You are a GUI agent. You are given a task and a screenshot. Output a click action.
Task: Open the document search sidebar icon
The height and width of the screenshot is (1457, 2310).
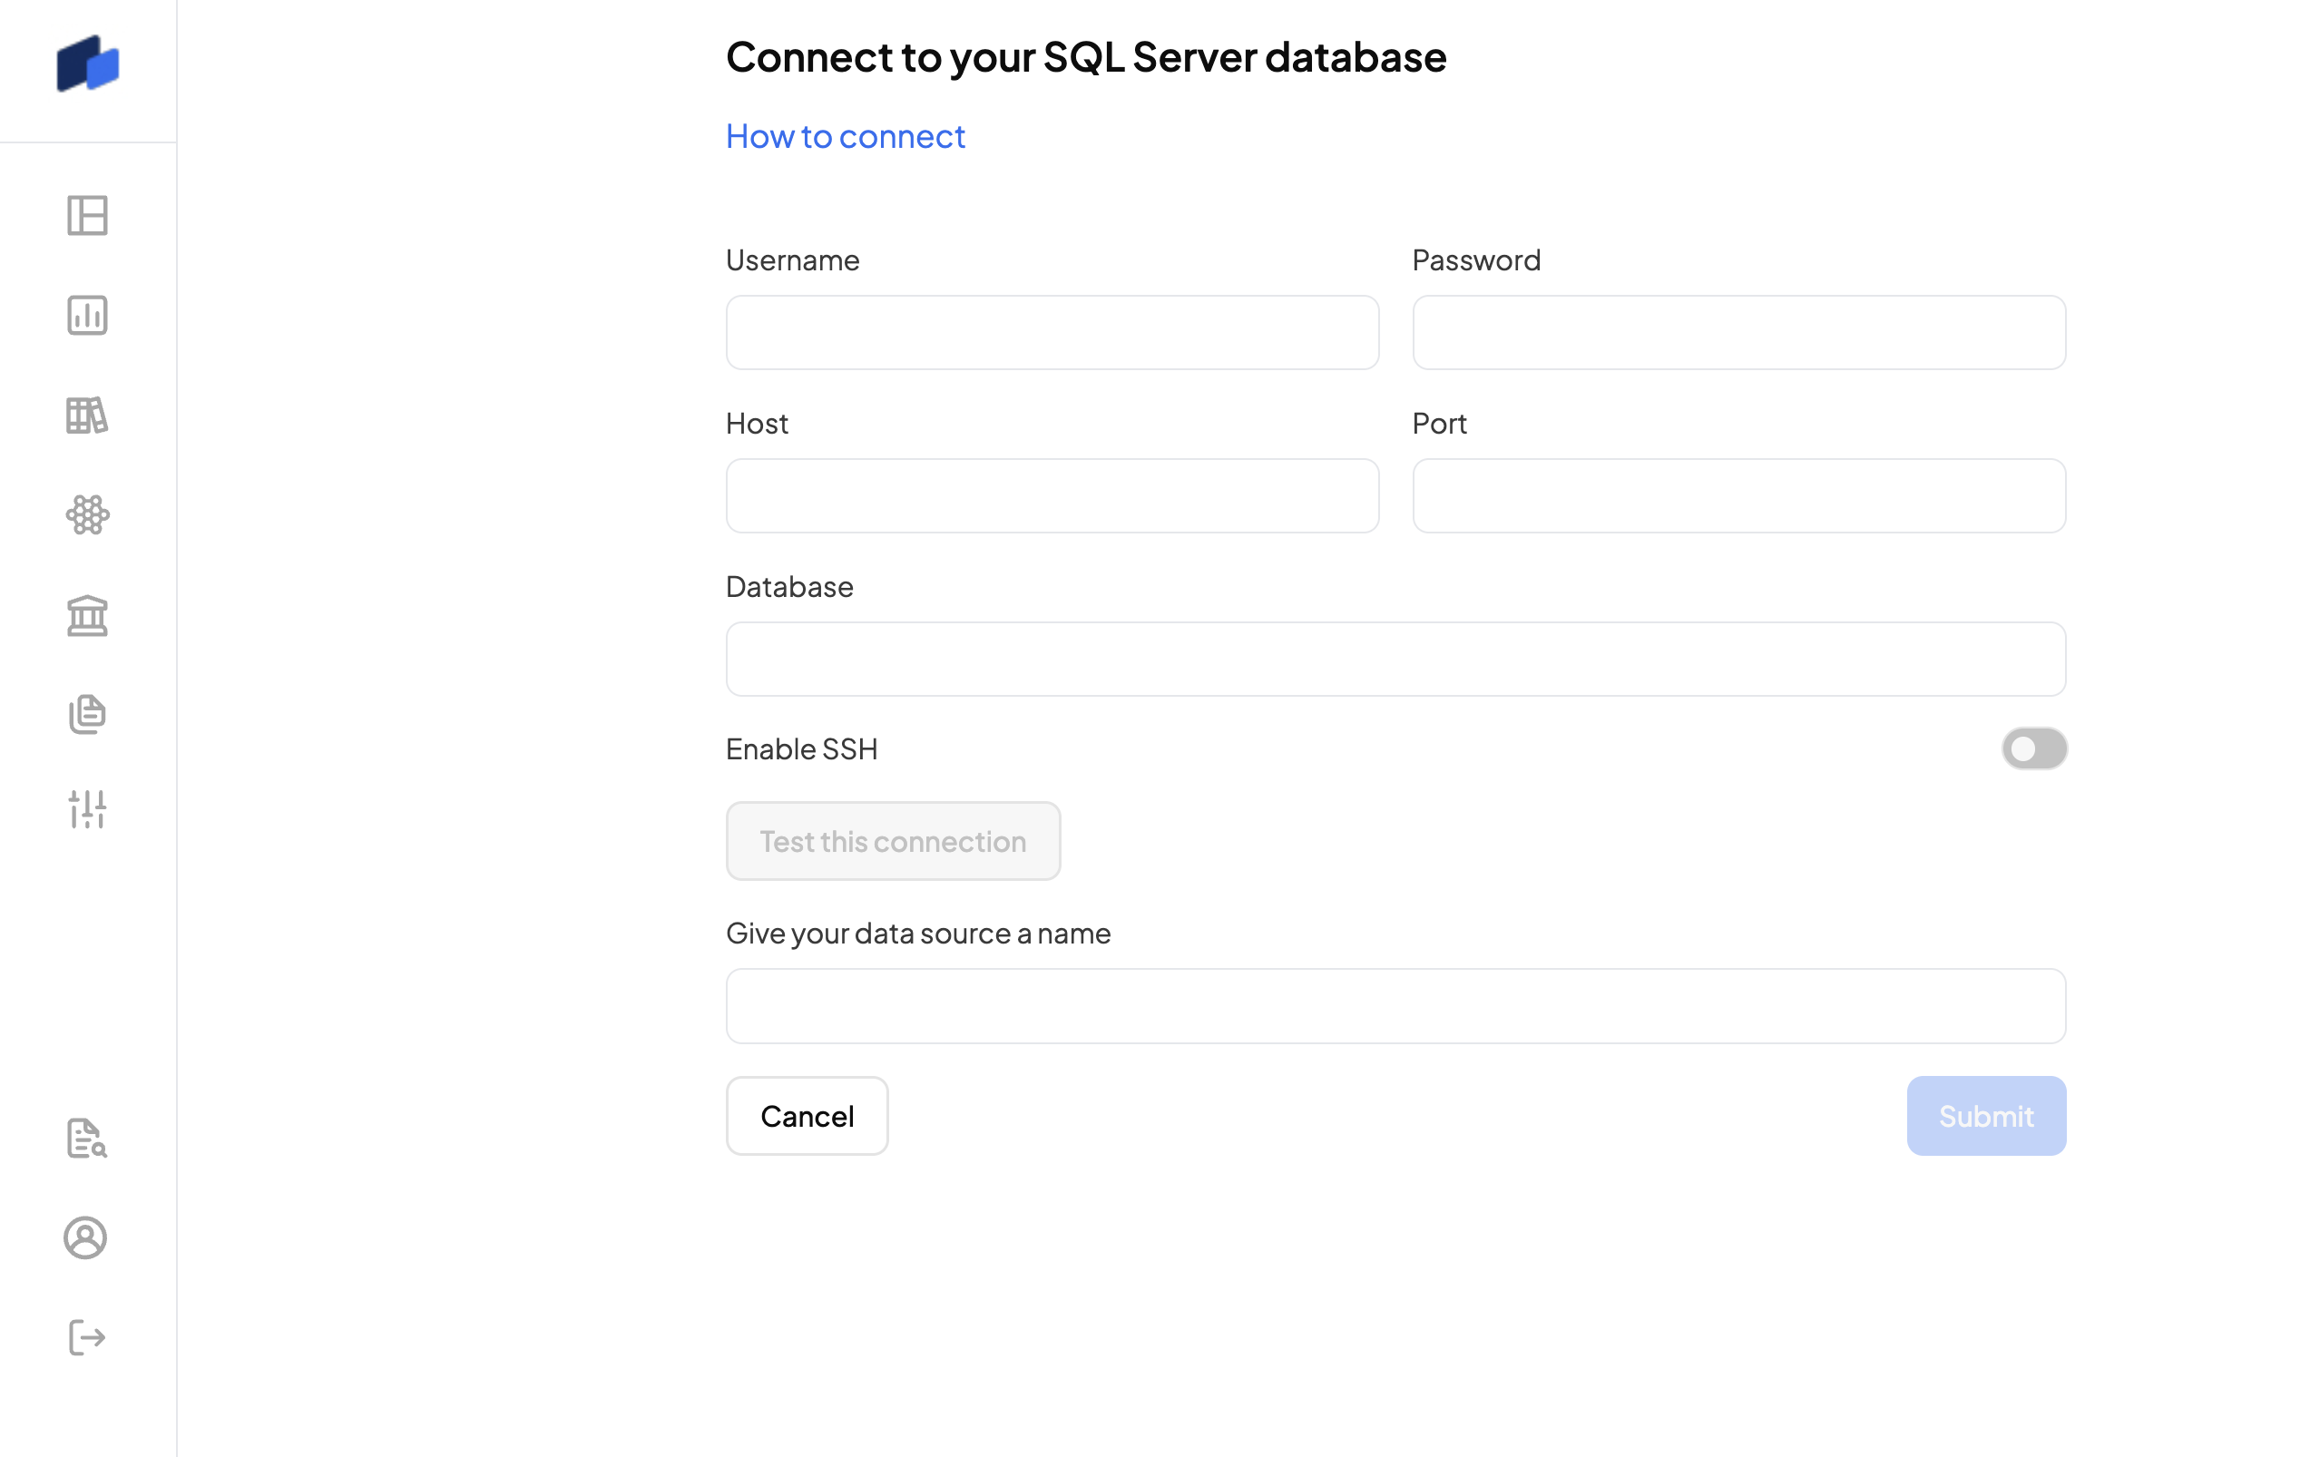tap(87, 1139)
